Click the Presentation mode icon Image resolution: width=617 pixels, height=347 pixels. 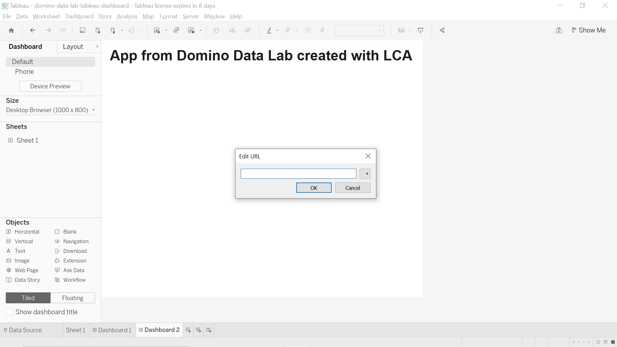pyautogui.click(x=420, y=30)
